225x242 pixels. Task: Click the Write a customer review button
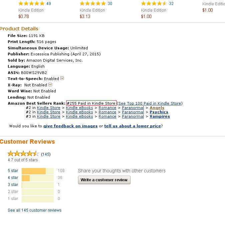pos(104,180)
